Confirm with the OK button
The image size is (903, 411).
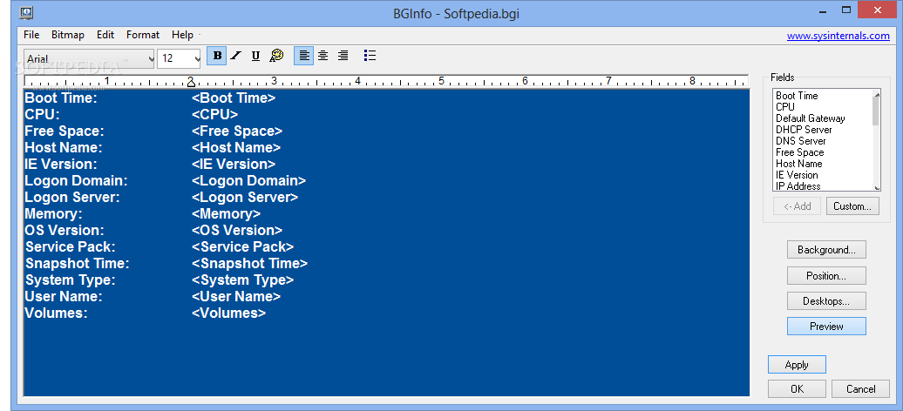pos(797,388)
